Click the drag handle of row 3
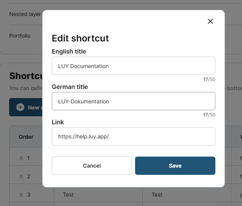 point(21,195)
